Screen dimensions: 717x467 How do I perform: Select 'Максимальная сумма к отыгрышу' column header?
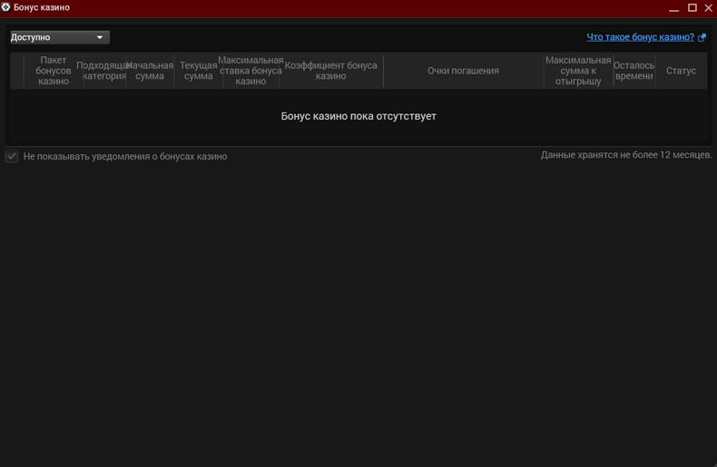[x=578, y=71]
